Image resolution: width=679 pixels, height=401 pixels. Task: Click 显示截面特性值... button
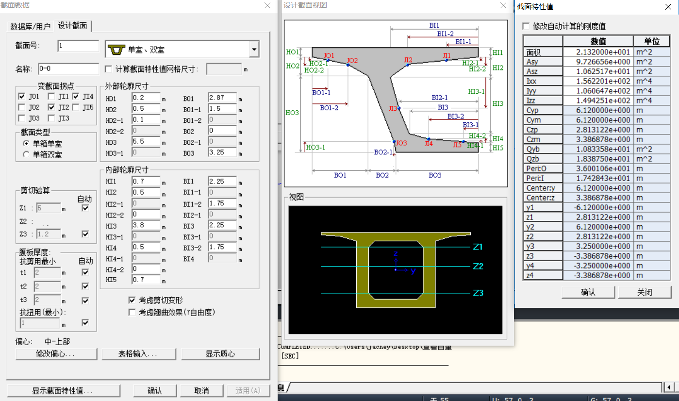pos(63,391)
